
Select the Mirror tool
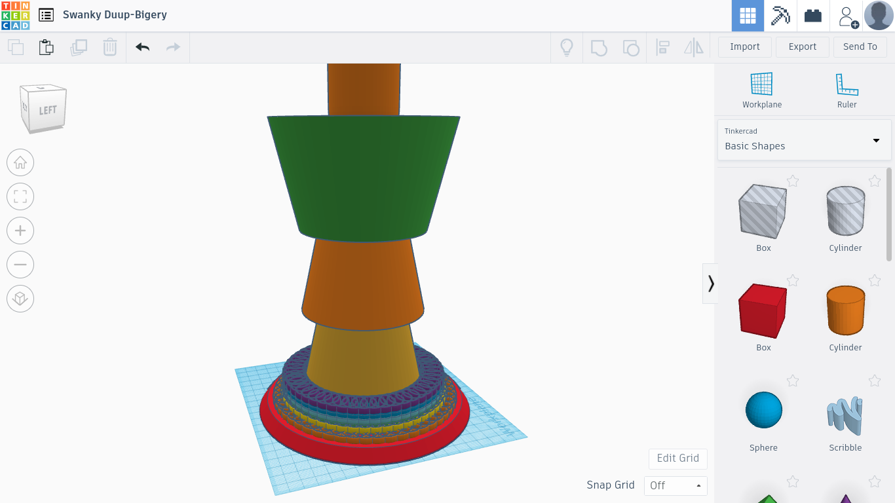point(693,47)
